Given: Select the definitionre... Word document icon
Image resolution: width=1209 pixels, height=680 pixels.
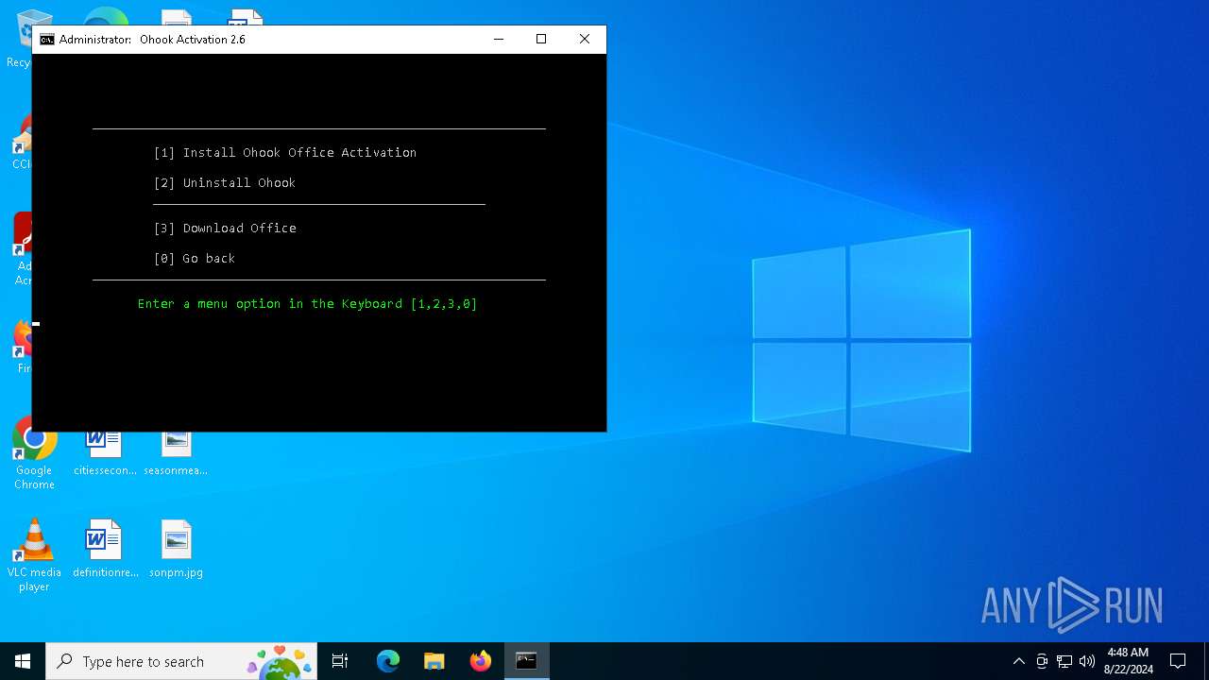Looking at the screenshot, I should pyautogui.click(x=105, y=549).
